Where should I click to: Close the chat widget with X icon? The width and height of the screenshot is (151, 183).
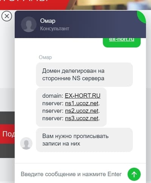tap(7, 16)
